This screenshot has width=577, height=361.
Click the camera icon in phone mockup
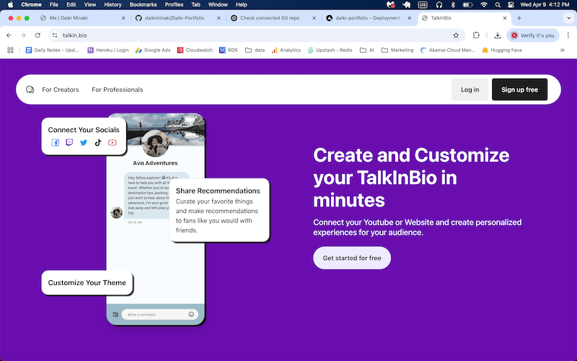(115, 315)
